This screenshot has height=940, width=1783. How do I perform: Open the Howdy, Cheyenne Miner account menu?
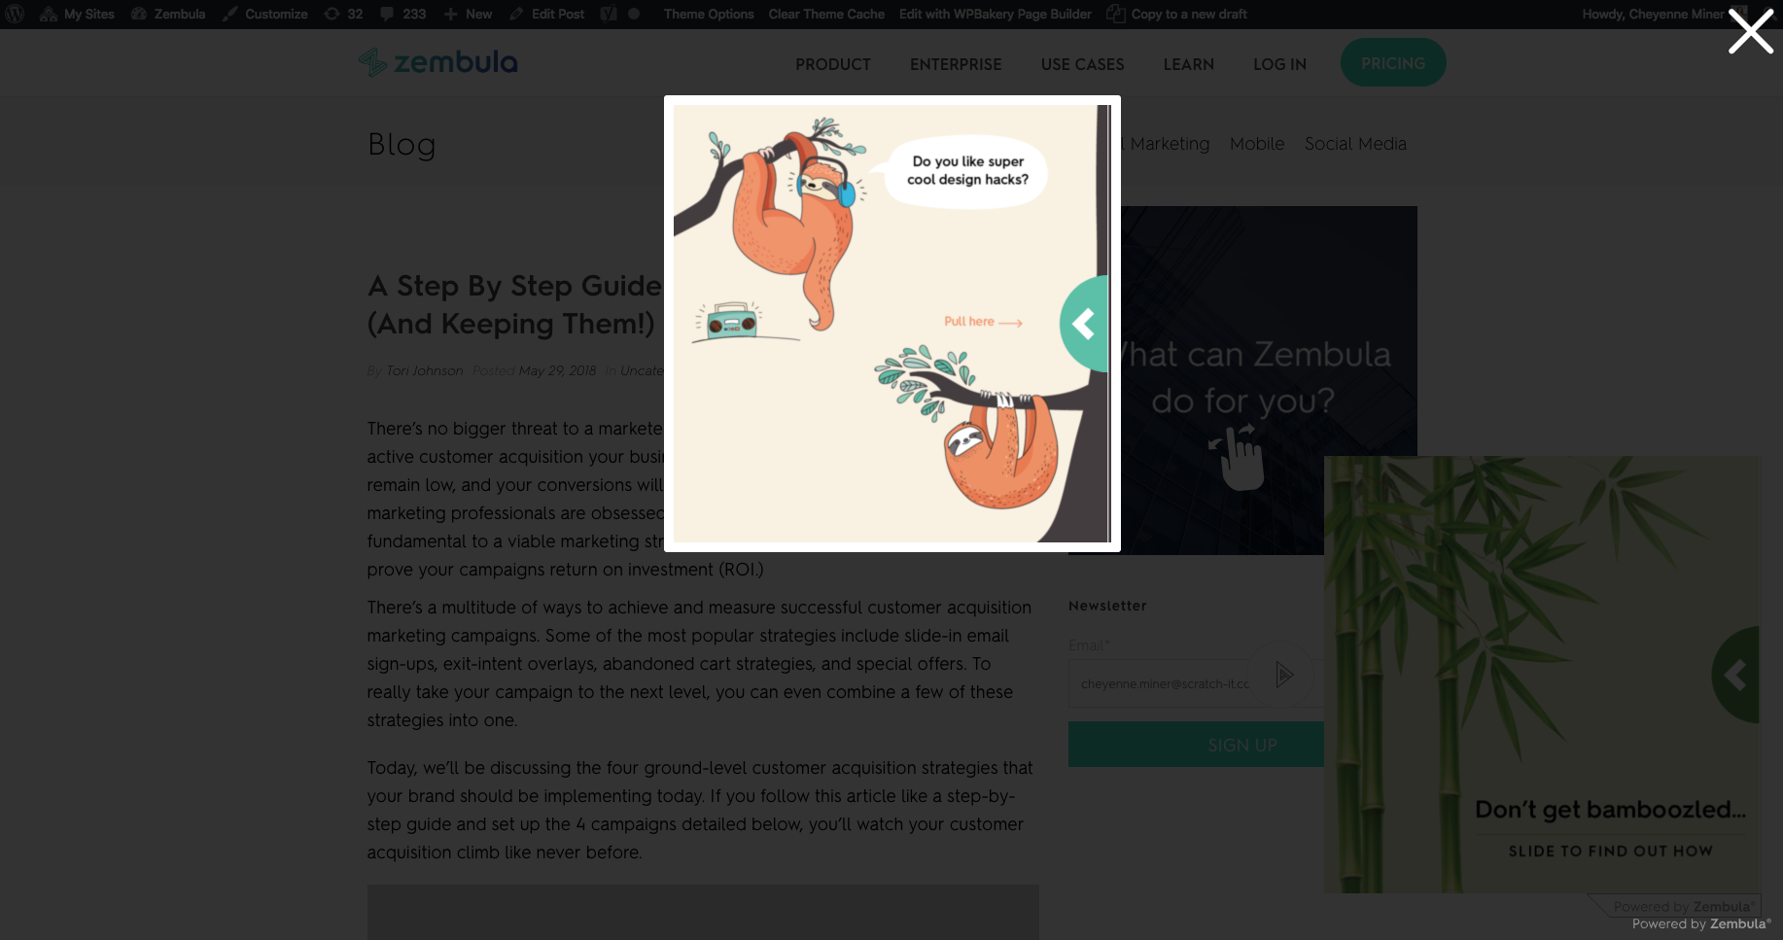click(1652, 14)
